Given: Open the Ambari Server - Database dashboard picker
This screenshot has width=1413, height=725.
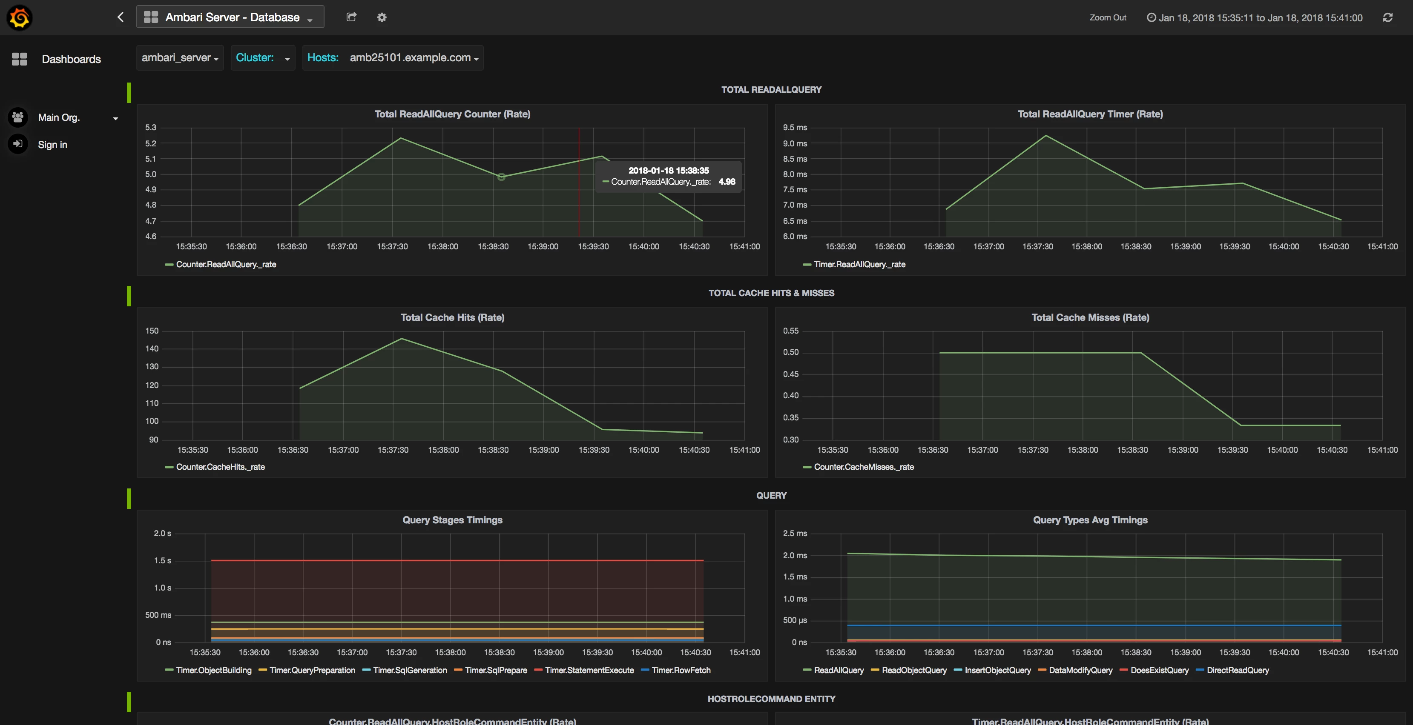Looking at the screenshot, I should [x=230, y=17].
